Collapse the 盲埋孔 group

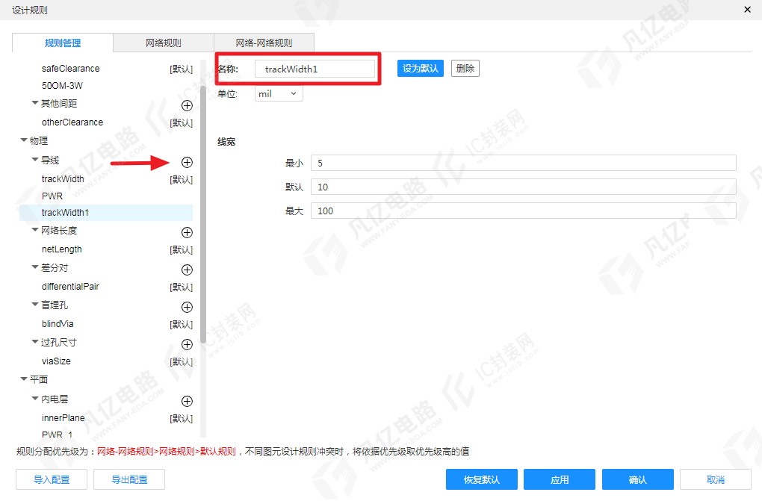click(x=35, y=305)
